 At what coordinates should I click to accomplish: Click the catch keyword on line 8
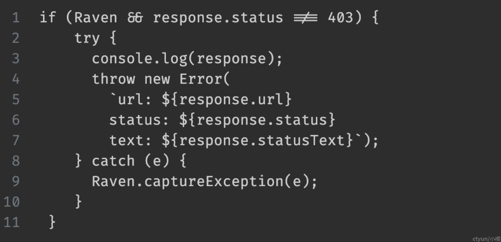tap(114, 161)
